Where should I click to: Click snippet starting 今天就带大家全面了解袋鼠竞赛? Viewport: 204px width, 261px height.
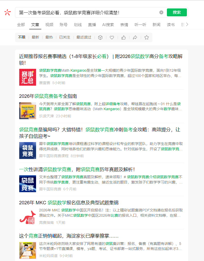(x=111, y=107)
